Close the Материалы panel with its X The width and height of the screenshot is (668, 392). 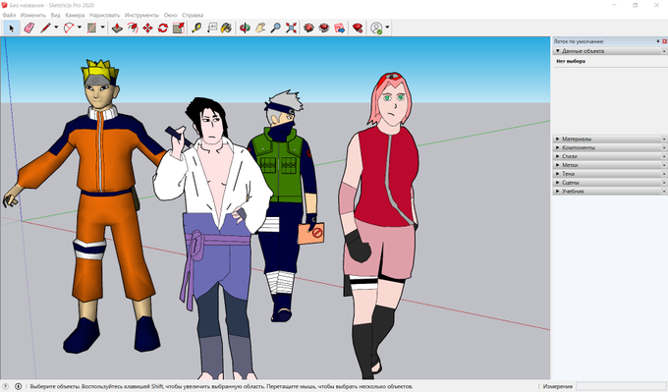pos(664,139)
